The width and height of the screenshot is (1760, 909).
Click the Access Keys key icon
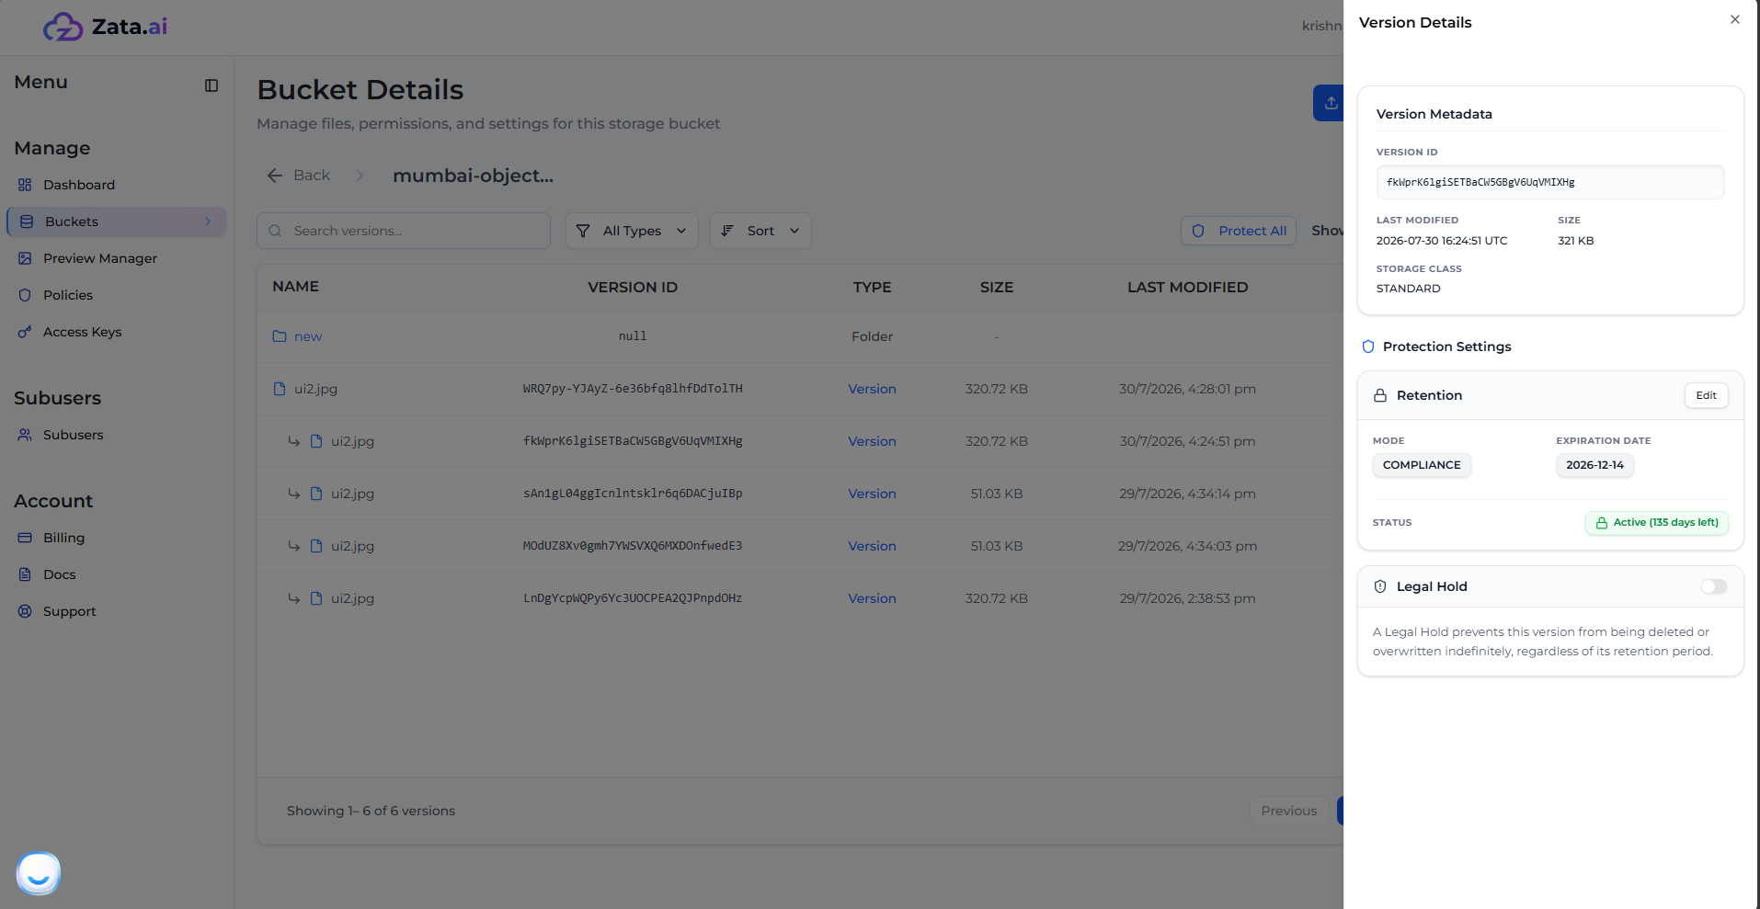(25, 332)
